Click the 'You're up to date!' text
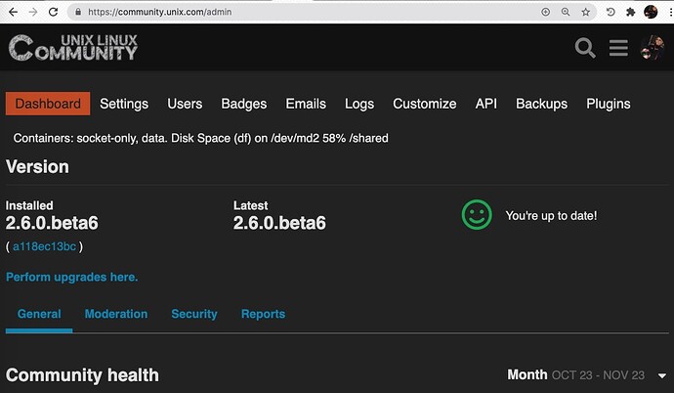 551,215
